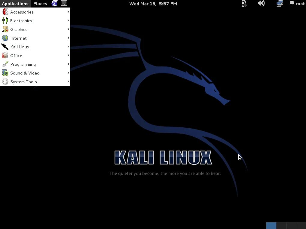Switch to the first highlighted workspace

(x=271, y=226)
